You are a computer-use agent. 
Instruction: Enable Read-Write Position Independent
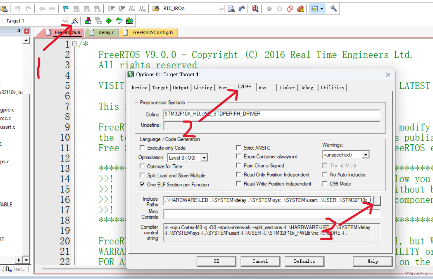point(238,184)
